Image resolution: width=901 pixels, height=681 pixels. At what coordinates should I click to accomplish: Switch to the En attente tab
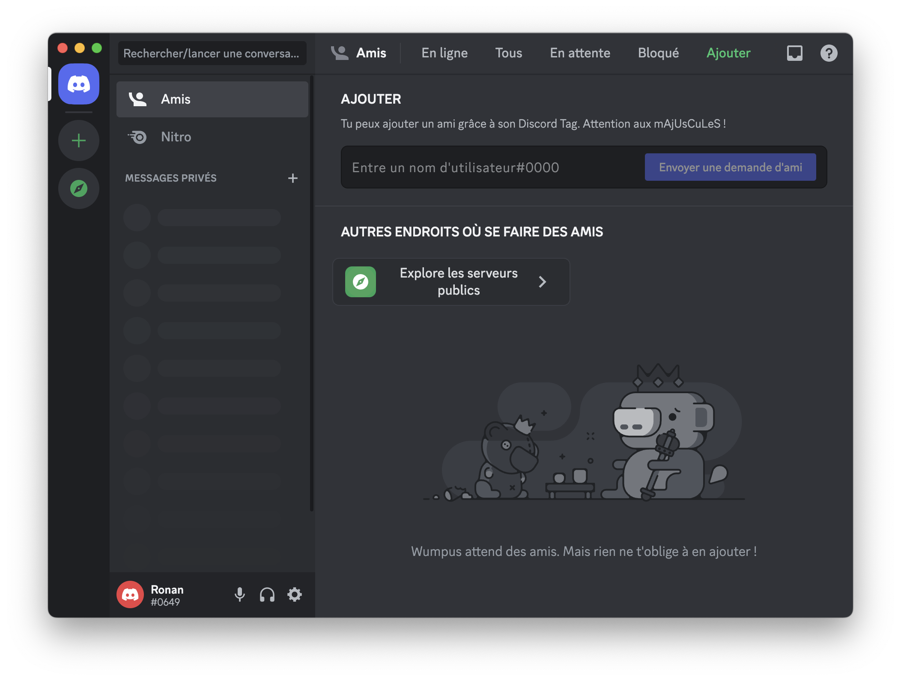pyautogui.click(x=580, y=53)
